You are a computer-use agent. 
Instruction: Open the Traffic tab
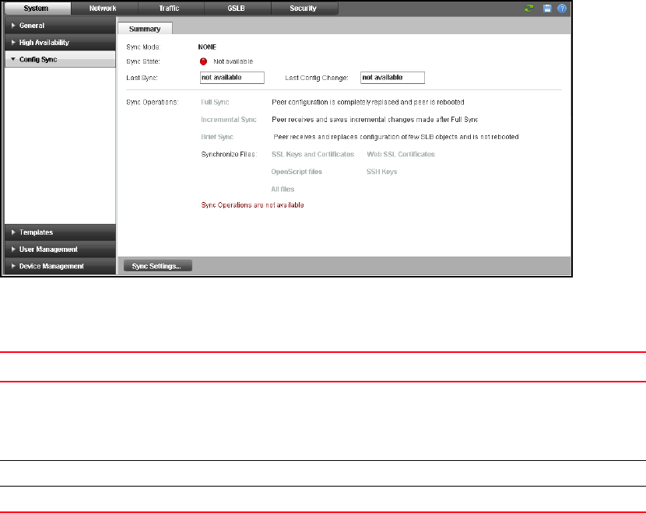171,9
